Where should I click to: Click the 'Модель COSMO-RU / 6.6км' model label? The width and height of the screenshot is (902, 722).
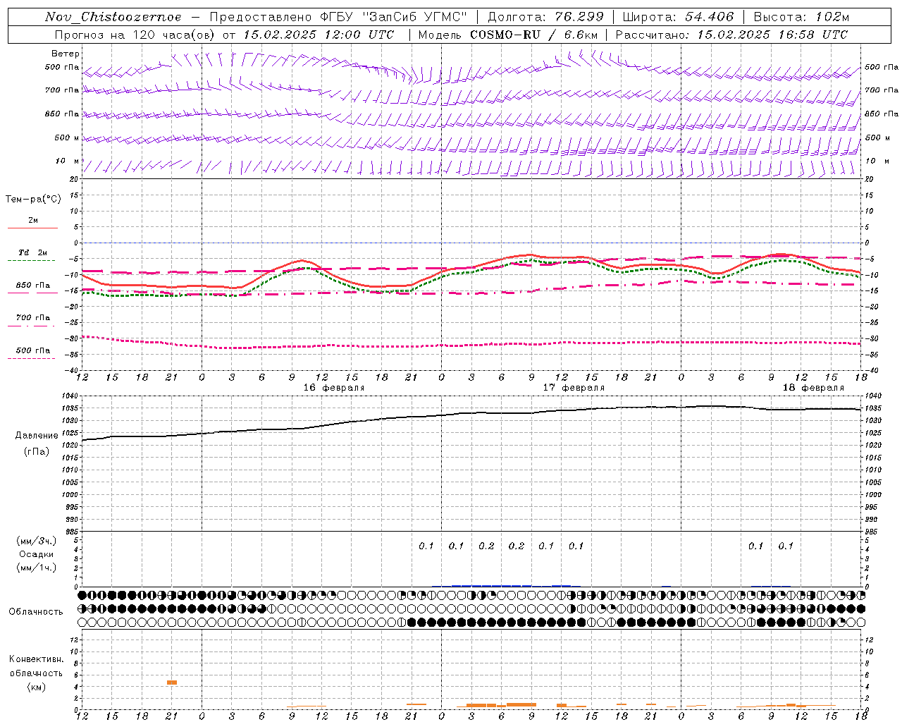(508, 35)
